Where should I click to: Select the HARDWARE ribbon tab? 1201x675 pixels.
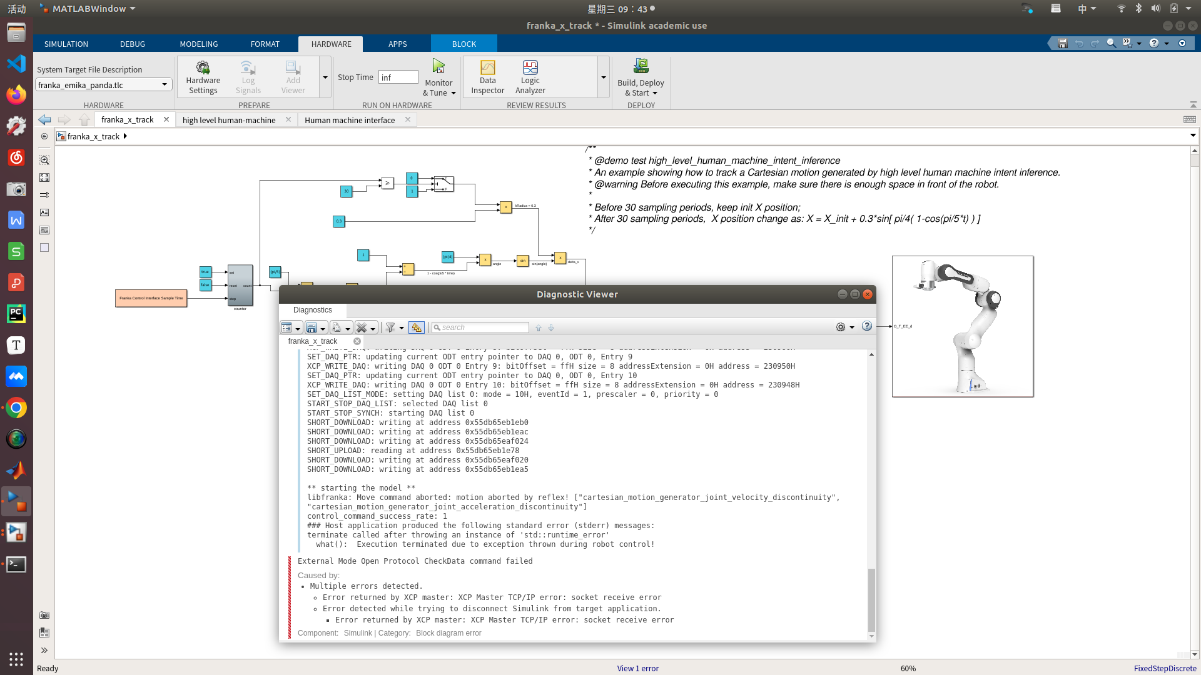coord(331,44)
